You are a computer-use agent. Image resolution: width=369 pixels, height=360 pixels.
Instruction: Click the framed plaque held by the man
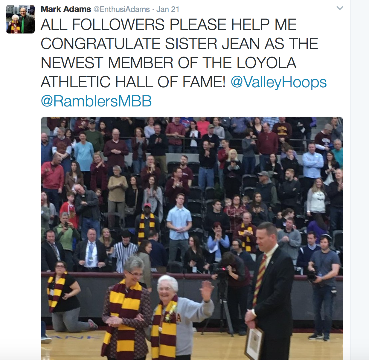254,343
